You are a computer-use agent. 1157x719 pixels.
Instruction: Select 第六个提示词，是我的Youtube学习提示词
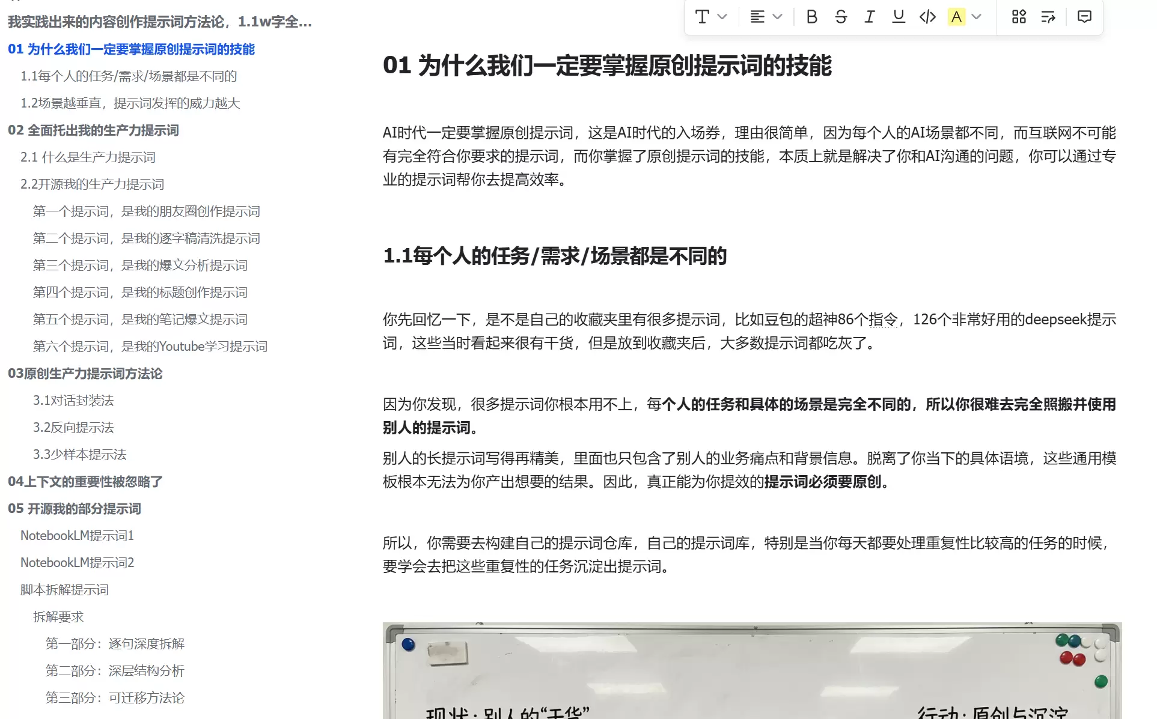(150, 346)
